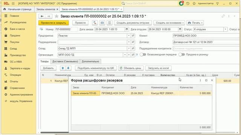This screenshot has height=135, width=241.
Task: Toggle Продажа в розницу switch
Action: pyautogui.click(x=182, y=55)
